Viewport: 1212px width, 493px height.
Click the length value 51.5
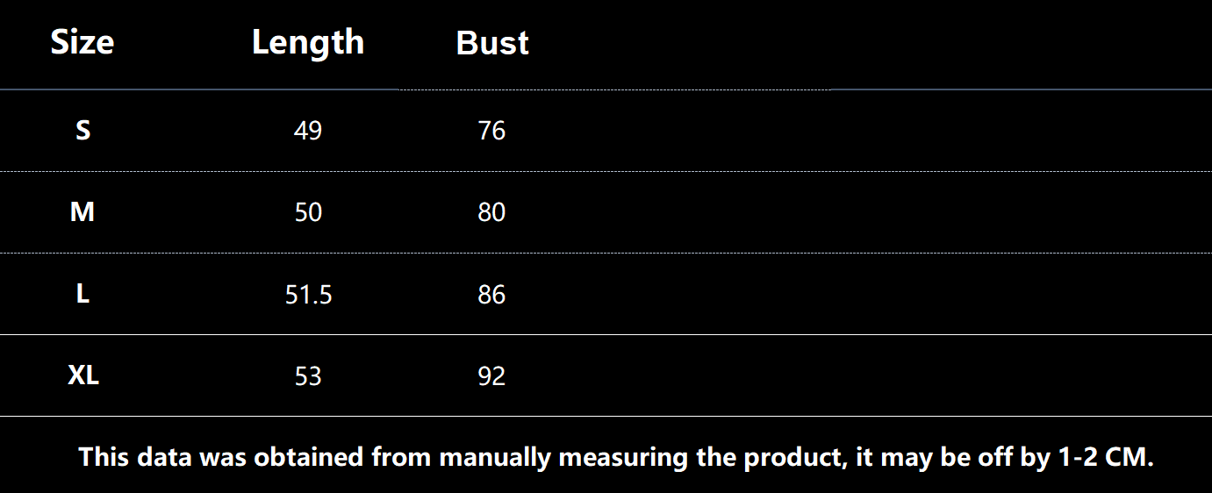pyautogui.click(x=308, y=295)
